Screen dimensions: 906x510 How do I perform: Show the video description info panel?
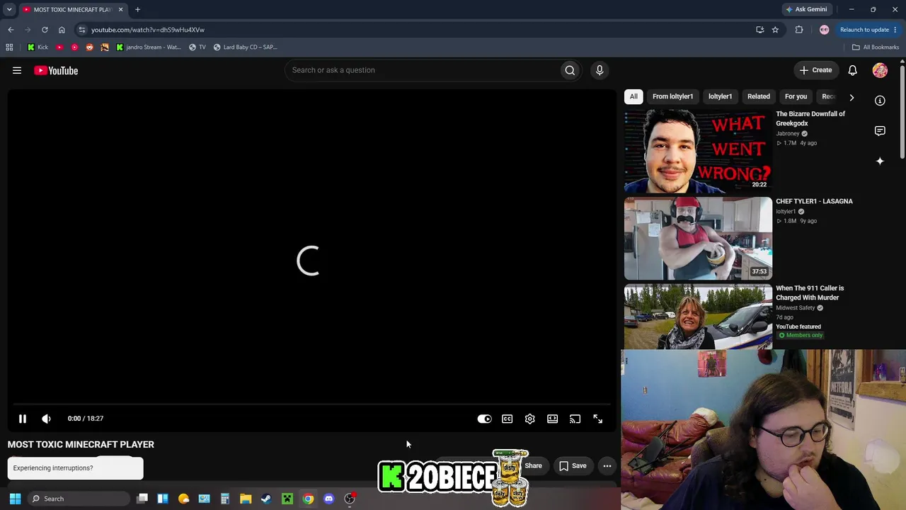880,101
